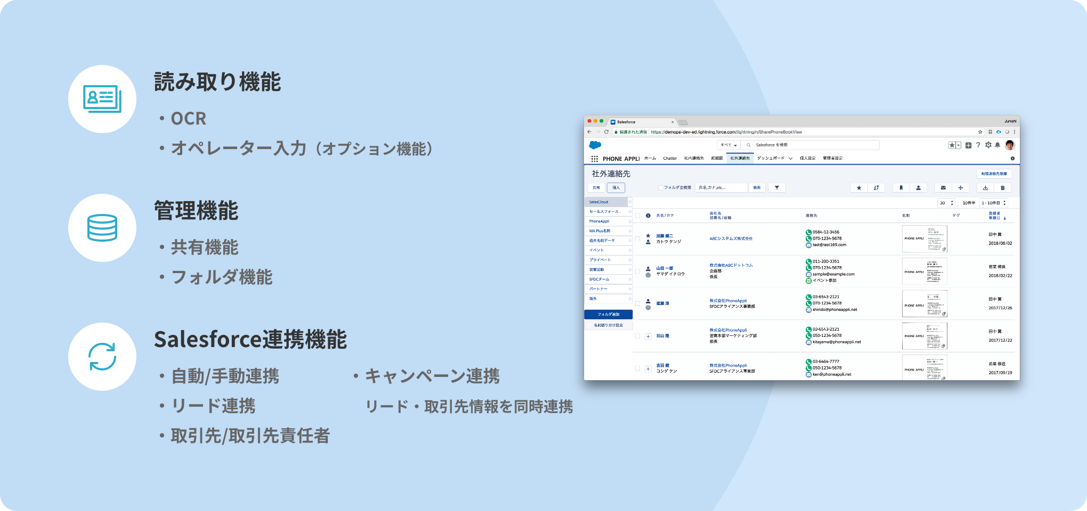Click phone icon beside 0584-12-3456
This screenshot has width=1087, height=511.
[808, 232]
